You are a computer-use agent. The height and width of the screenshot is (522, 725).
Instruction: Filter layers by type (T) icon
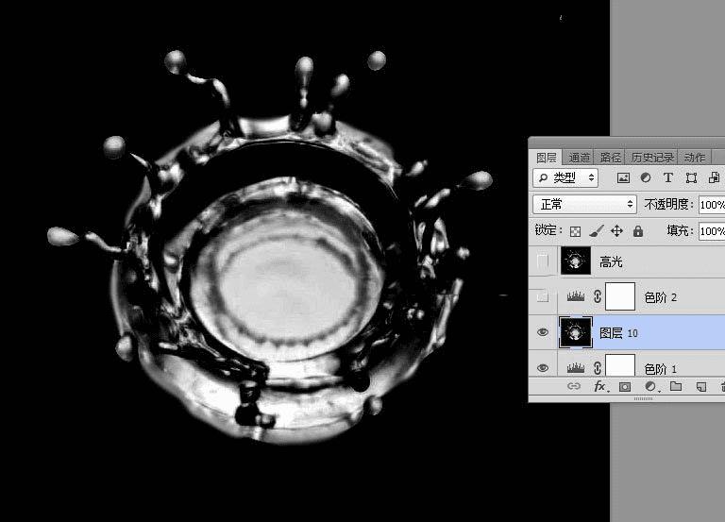667,178
